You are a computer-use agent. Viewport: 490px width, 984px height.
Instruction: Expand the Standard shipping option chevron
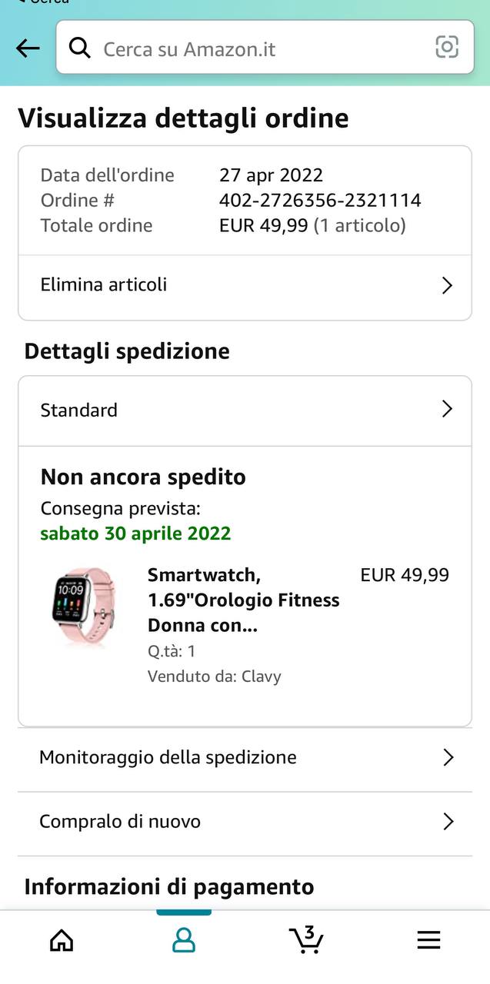(x=447, y=409)
